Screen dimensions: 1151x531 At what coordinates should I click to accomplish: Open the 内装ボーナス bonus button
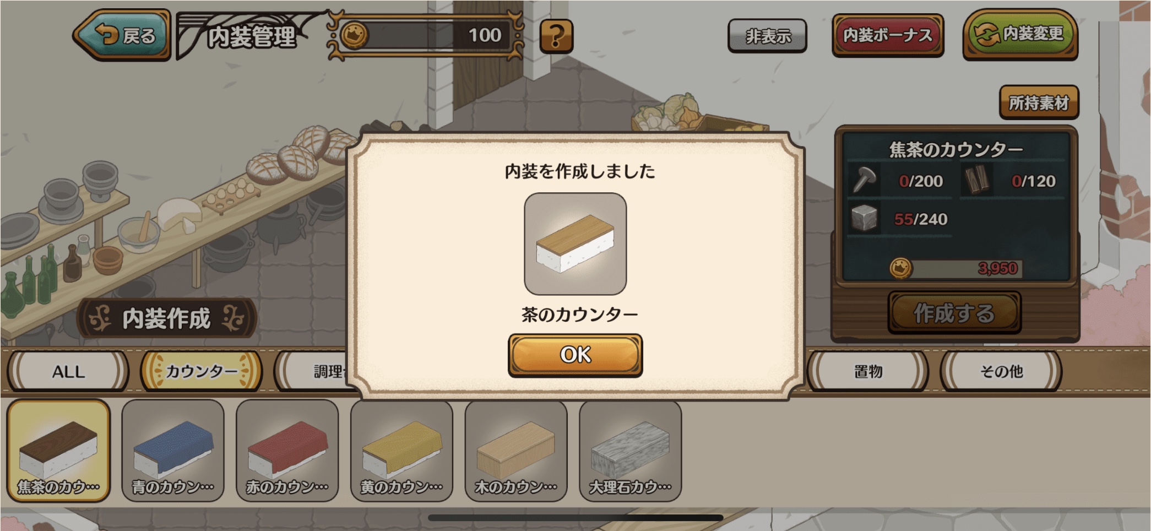pyautogui.click(x=888, y=35)
